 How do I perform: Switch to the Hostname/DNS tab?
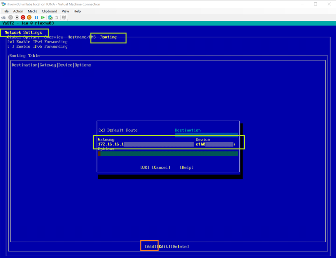click(81, 37)
